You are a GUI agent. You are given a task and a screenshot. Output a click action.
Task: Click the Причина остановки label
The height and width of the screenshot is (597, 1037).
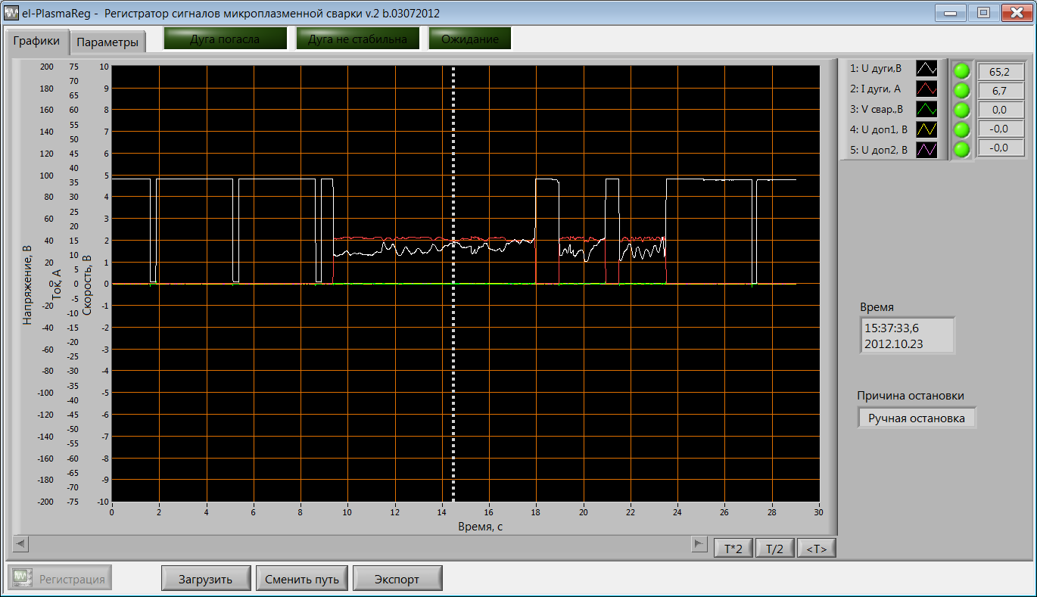click(x=911, y=395)
